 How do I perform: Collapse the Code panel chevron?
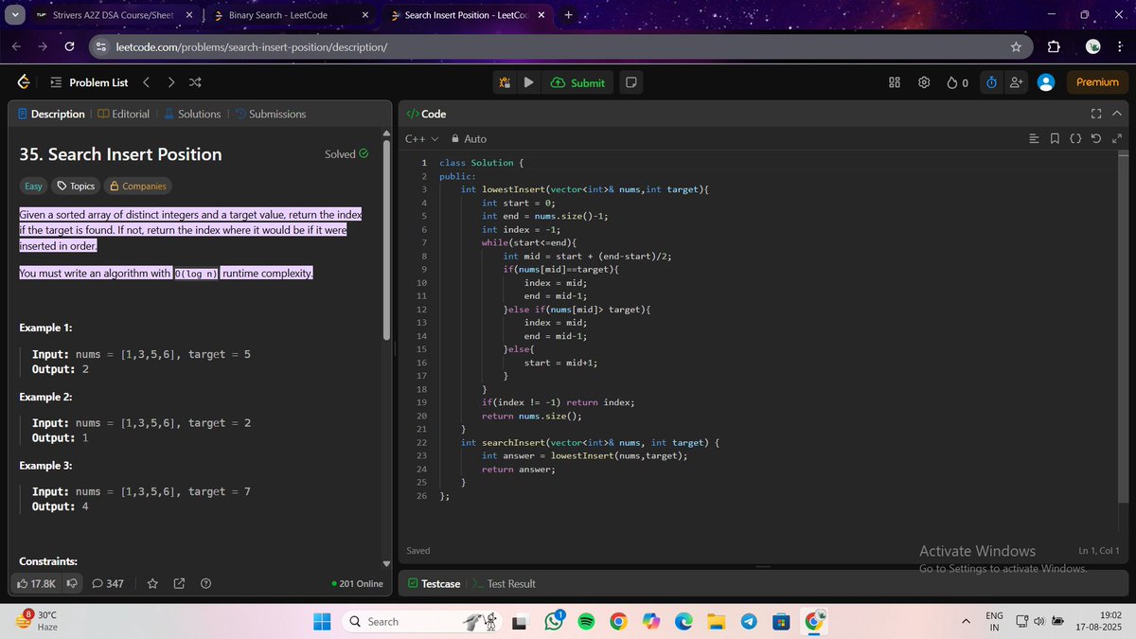[x=1116, y=114]
